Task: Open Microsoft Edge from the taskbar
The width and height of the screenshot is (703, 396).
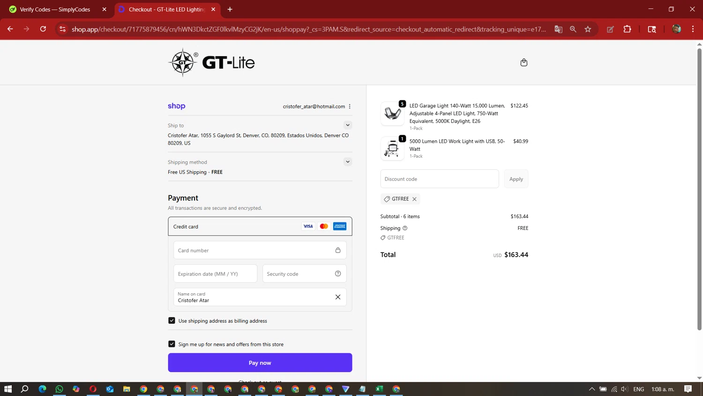Action: 42,389
